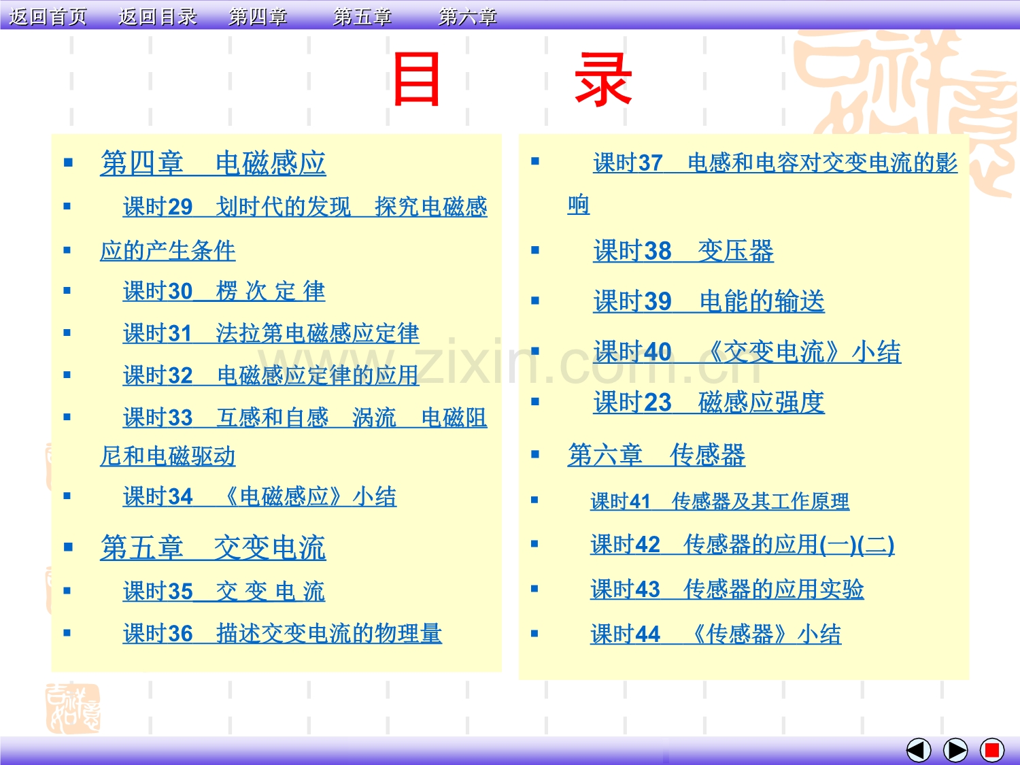Open 课时40 《交变电流》小结 link
Screen dimensions: 1020x765
(747, 352)
